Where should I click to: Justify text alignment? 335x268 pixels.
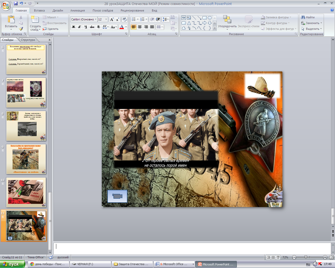click(152, 27)
